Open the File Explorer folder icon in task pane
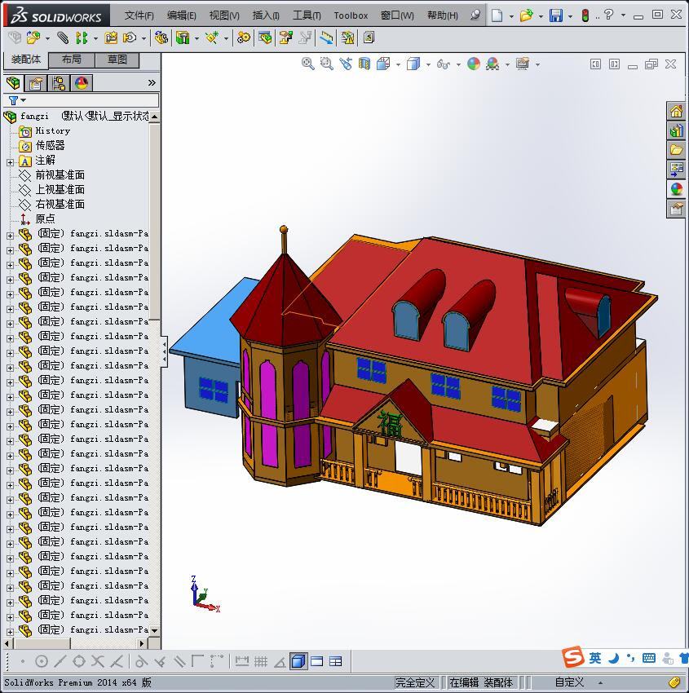 [x=676, y=150]
